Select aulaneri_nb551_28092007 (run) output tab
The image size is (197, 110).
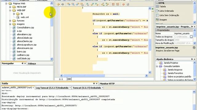pyautogui.click(x=17, y=88)
